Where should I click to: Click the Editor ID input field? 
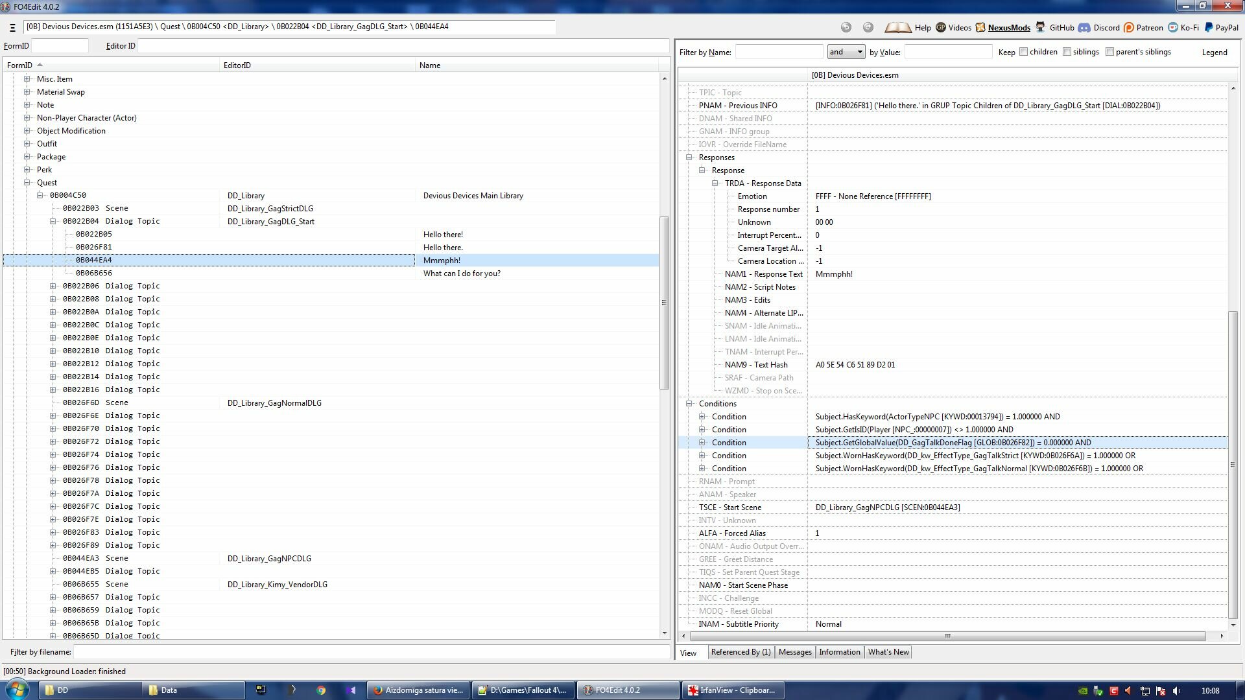pos(403,46)
